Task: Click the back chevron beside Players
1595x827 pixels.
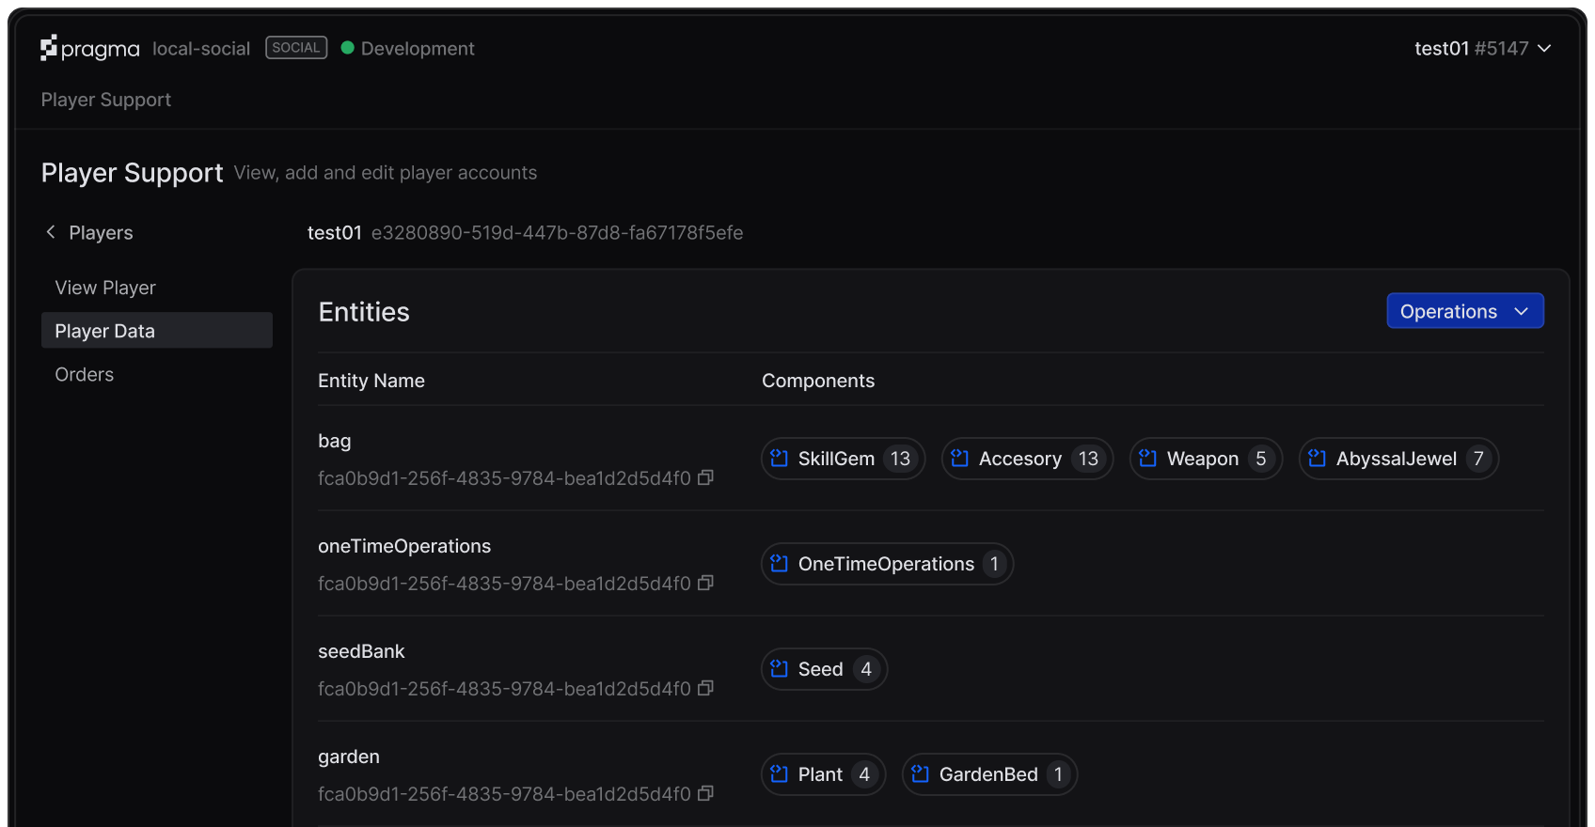Action: click(51, 232)
